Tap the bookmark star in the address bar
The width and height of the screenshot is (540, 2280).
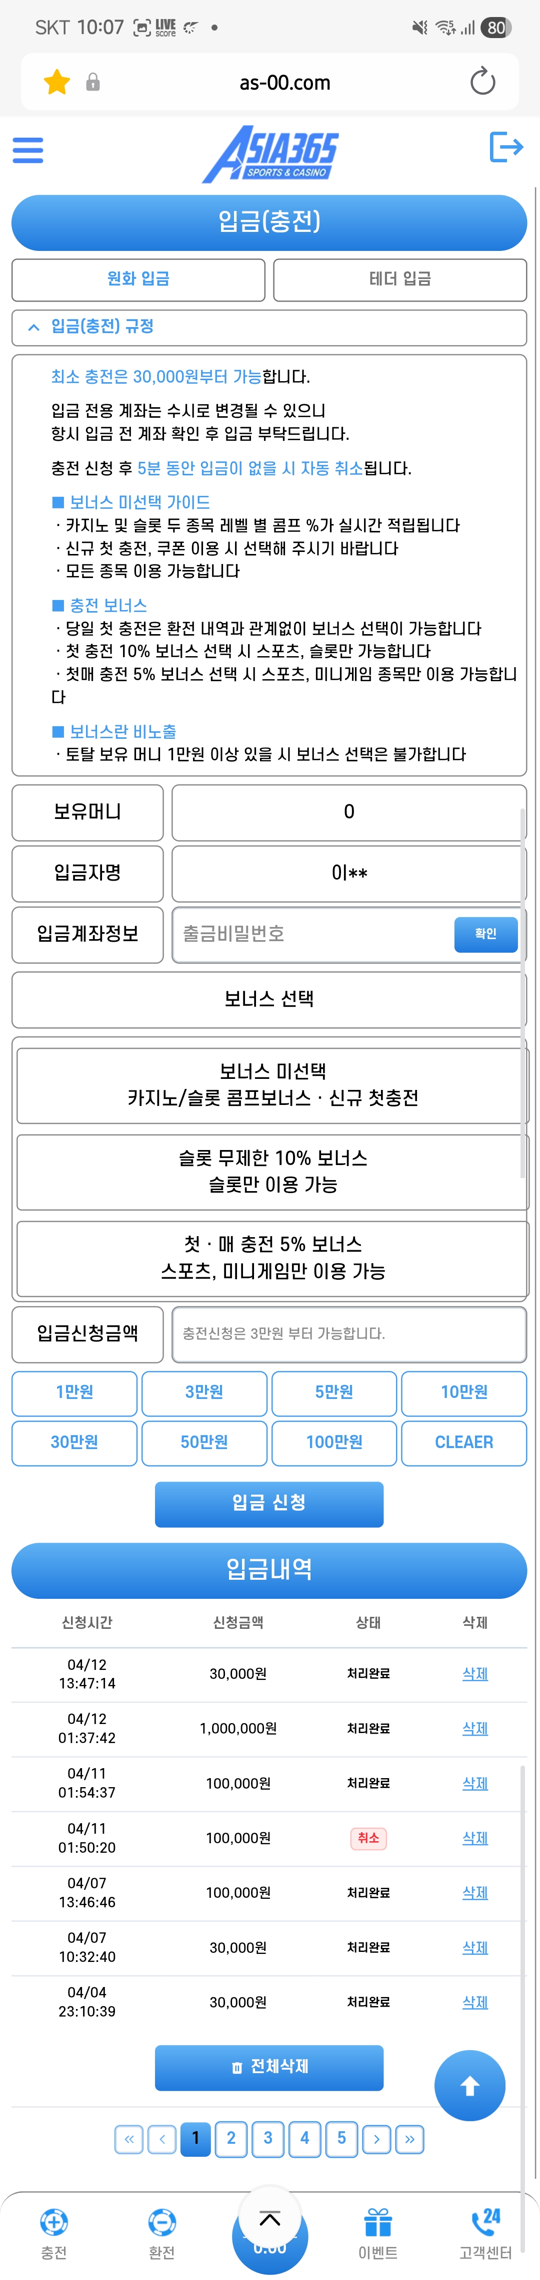55,82
